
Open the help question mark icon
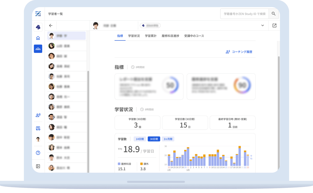tap(38, 153)
